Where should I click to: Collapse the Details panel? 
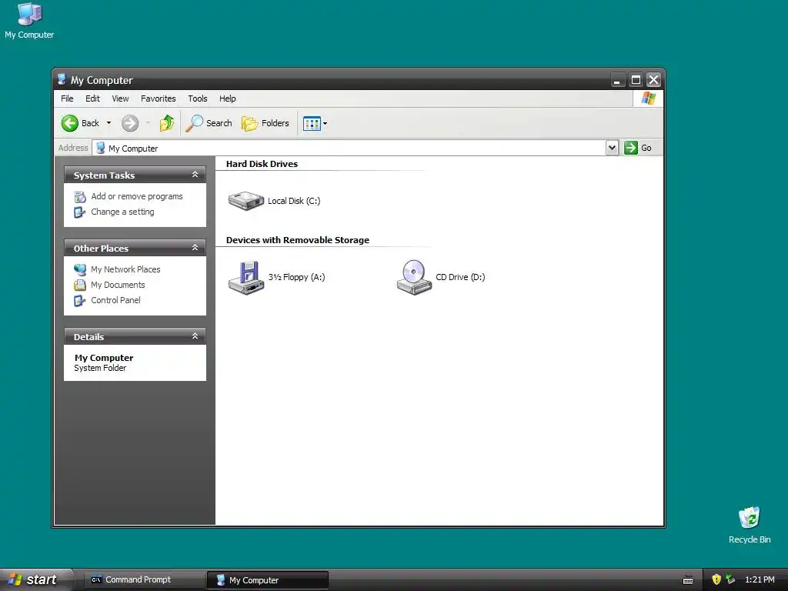(x=195, y=336)
